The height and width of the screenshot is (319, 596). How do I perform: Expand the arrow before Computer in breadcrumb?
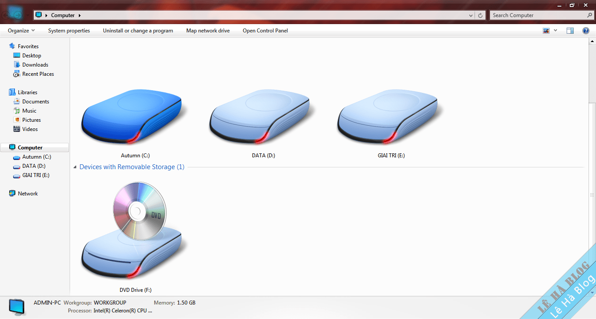(x=46, y=15)
